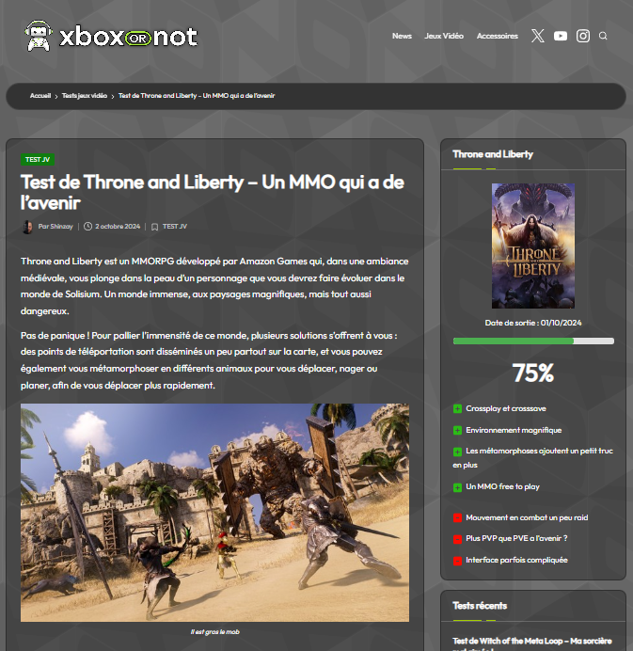Open the YouTube channel icon
This screenshot has height=651, width=633.
561,36
